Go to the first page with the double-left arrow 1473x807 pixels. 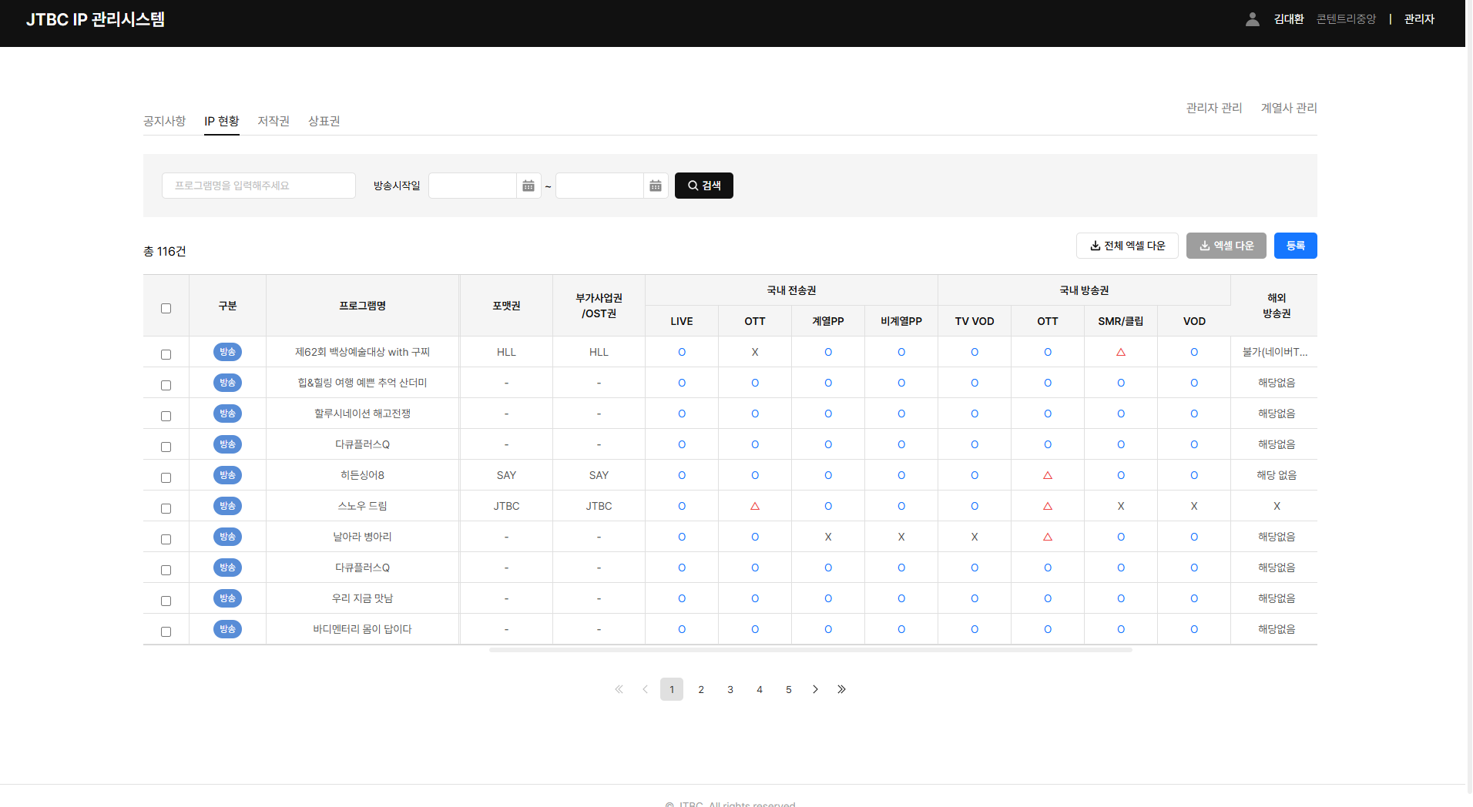coord(619,689)
